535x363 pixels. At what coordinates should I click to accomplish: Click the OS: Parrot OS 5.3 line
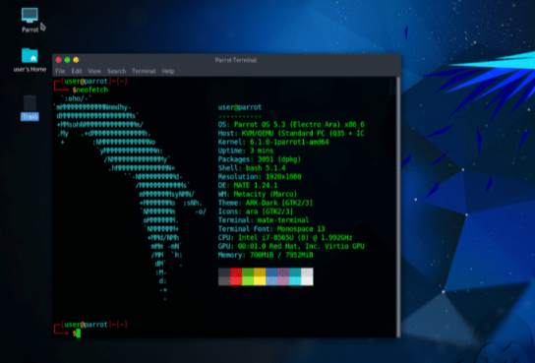[291, 125]
